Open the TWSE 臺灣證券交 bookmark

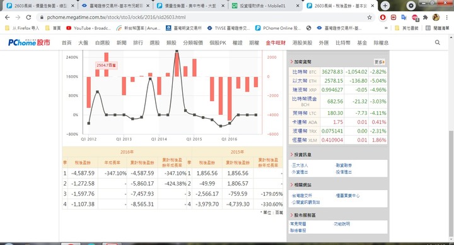228,28
